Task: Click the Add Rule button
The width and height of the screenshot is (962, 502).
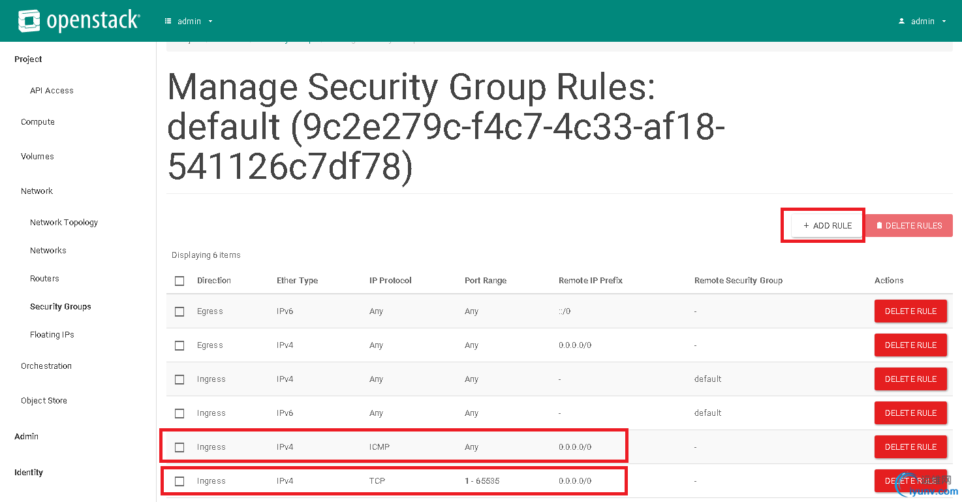Action: 827,226
